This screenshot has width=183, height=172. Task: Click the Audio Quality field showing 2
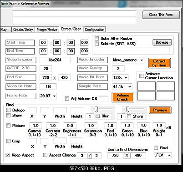[118, 69]
